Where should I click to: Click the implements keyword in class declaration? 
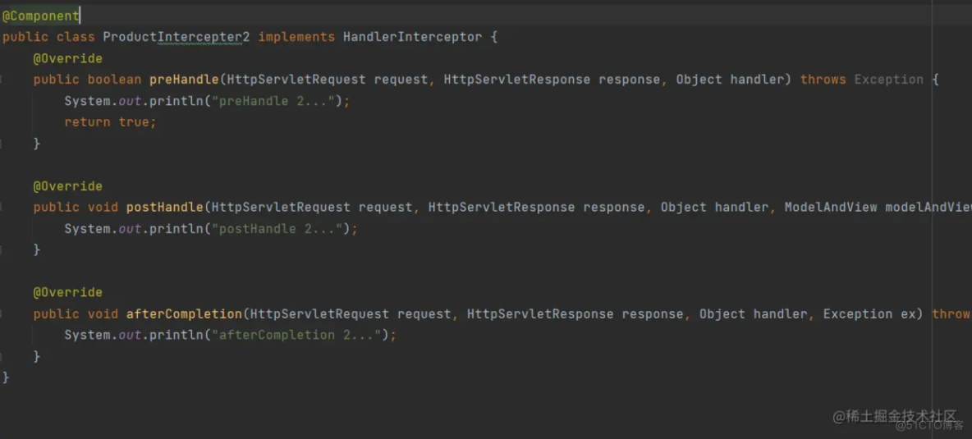tap(296, 37)
